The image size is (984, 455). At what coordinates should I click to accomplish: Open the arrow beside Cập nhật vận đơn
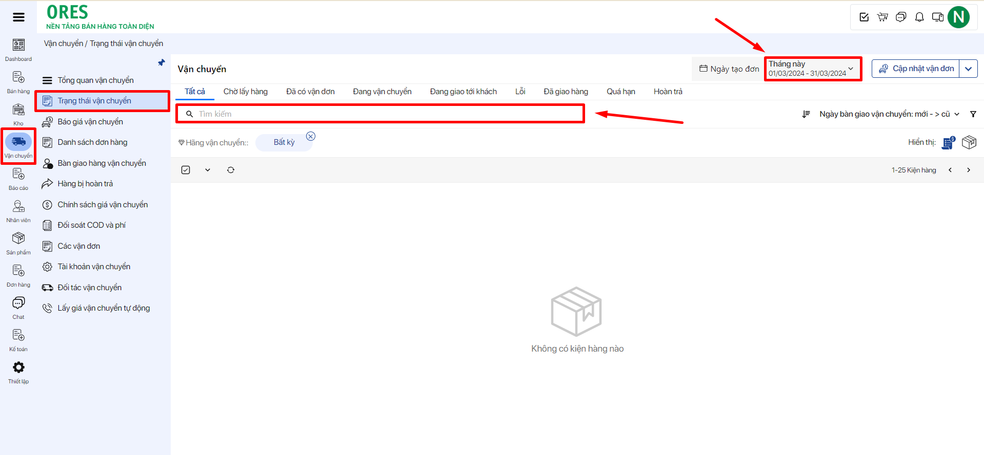point(968,69)
